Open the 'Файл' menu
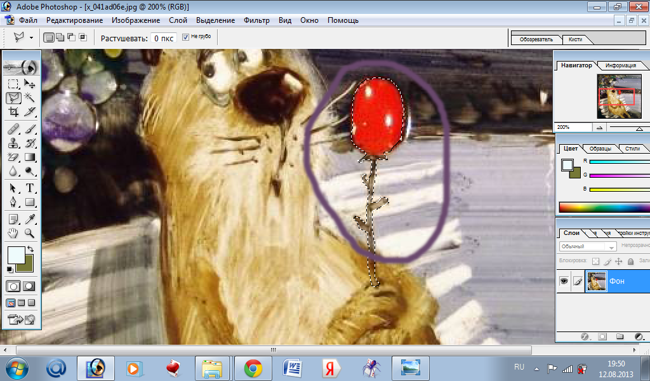The width and height of the screenshot is (650, 381). point(28,20)
